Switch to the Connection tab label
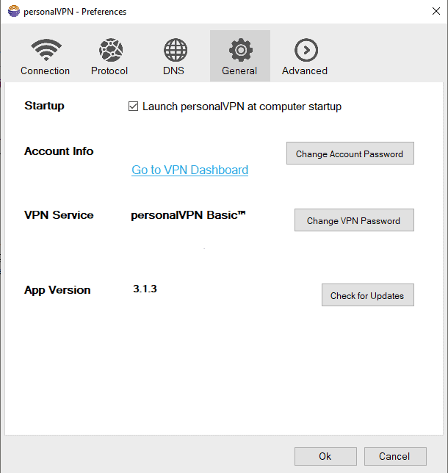The height and width of the screenshot is (473, 448). (x=45, y=71)
